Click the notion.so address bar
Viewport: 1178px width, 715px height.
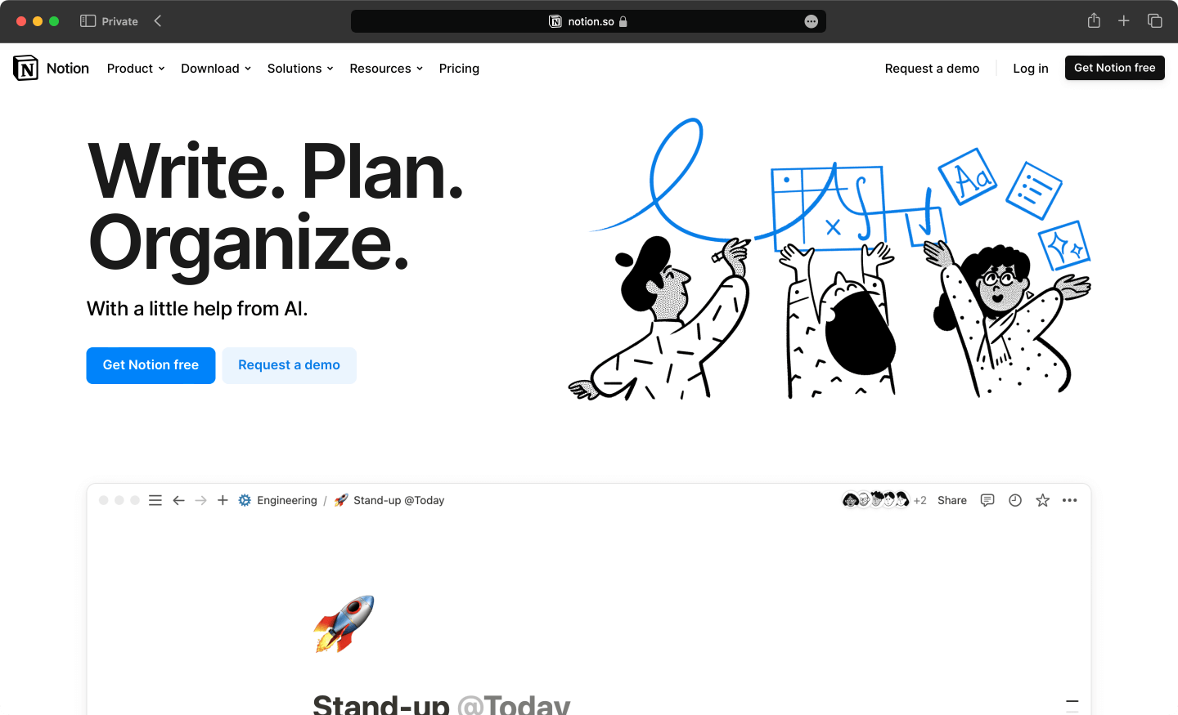pyautogui.click(x=588, y=21)
